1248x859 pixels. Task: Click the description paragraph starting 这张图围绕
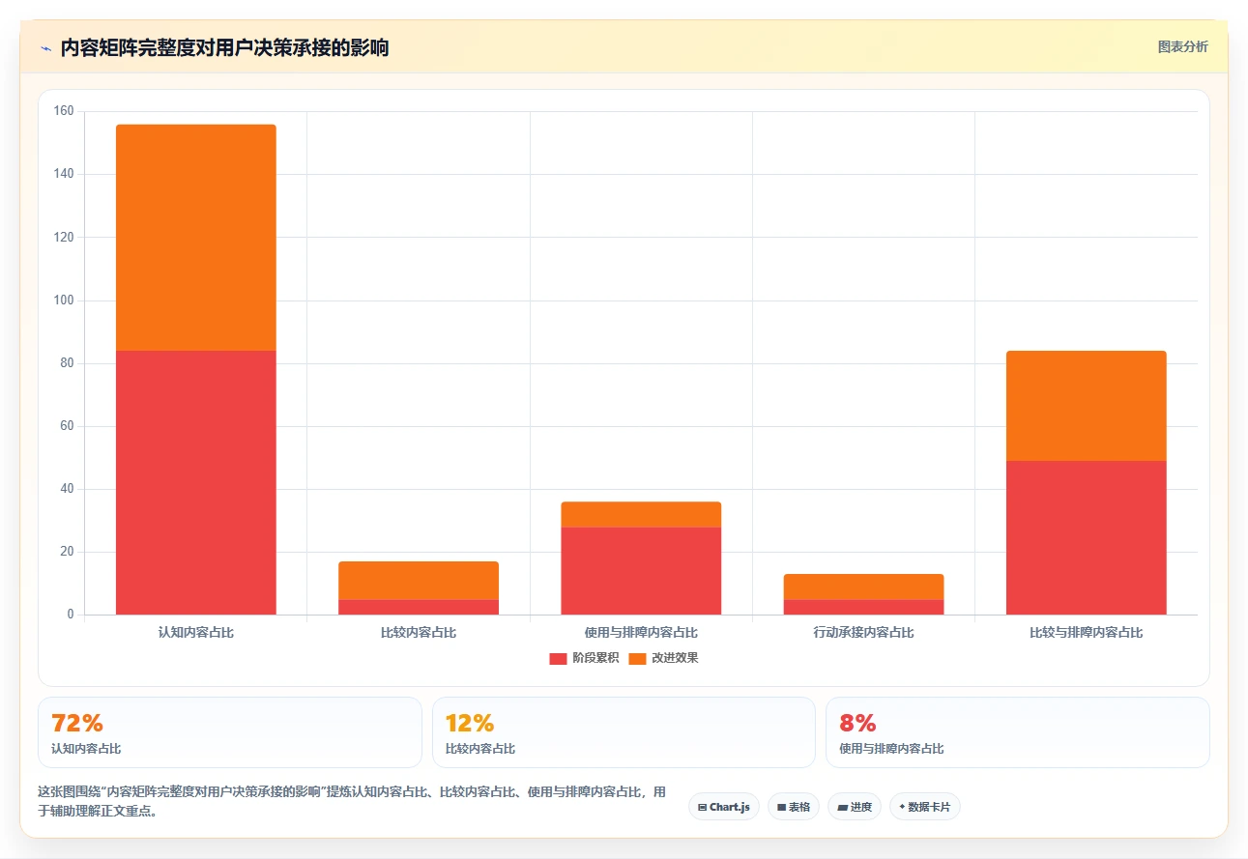(352, 801)
